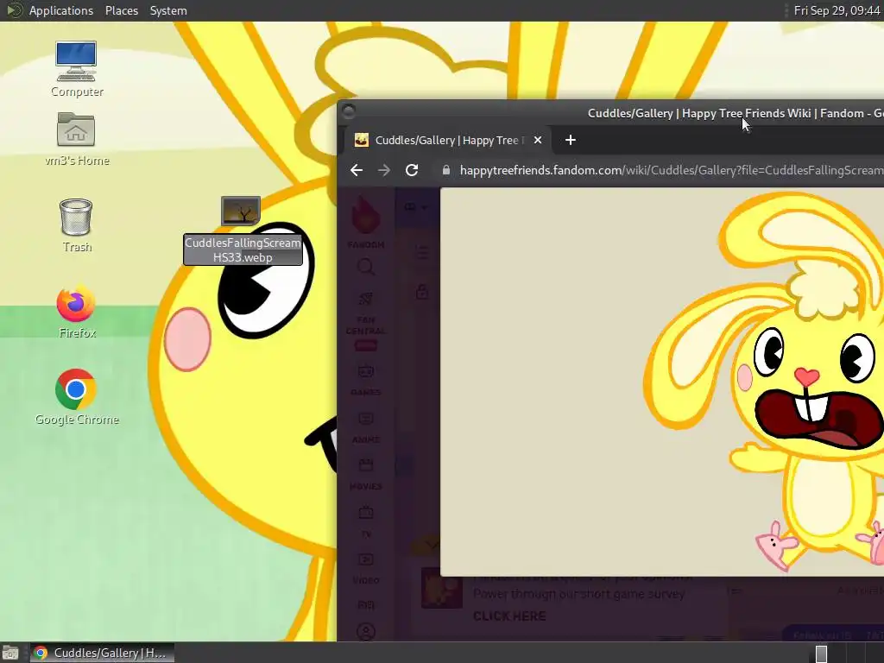Select the Firefox desktop shortcut
Viewport: 884px width, 663px height.
[x=76, y=303]
